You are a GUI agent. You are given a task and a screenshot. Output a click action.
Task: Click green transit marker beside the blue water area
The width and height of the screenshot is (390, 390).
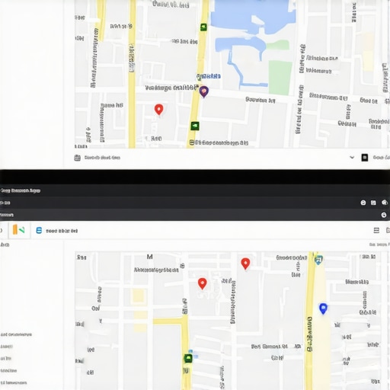pyautogui.click(x=203, y=27)
